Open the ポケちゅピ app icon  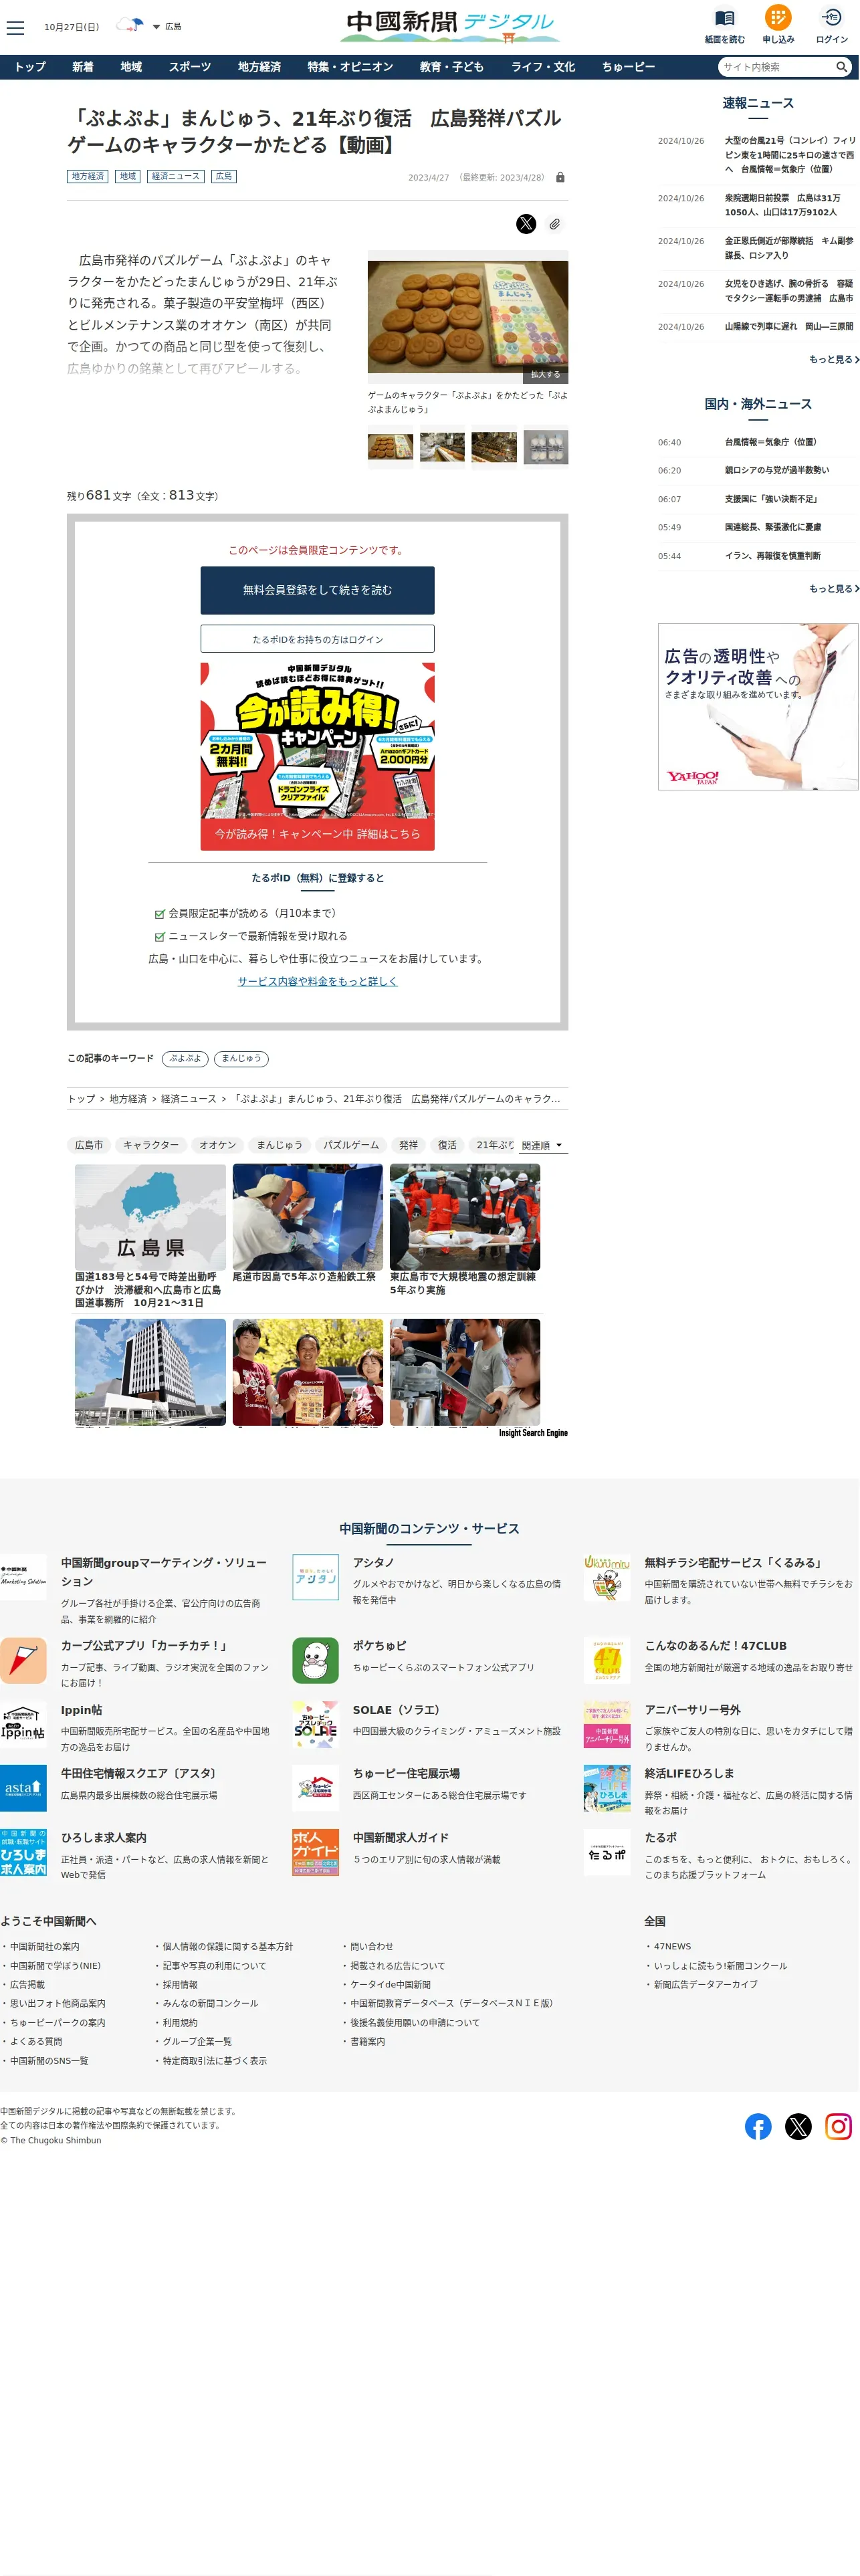tap(315, 1660)
